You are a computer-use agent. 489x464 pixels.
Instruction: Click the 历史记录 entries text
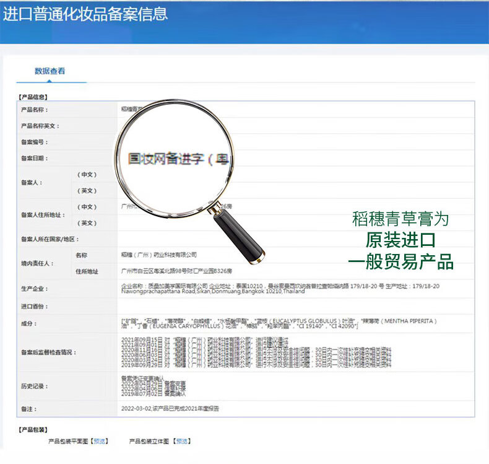pos(153,386)
